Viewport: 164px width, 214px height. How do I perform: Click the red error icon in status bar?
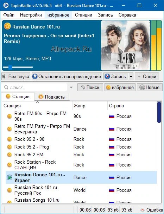coord(143,210)
